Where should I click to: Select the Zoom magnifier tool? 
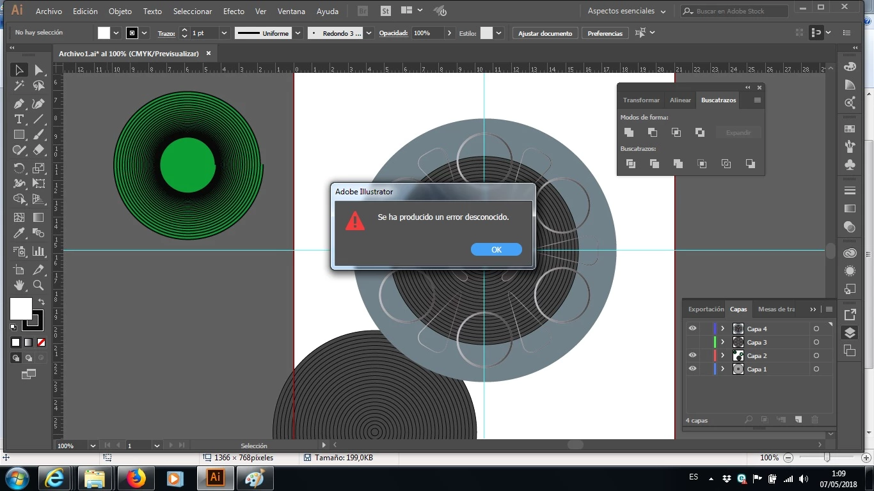click(39, 285)
